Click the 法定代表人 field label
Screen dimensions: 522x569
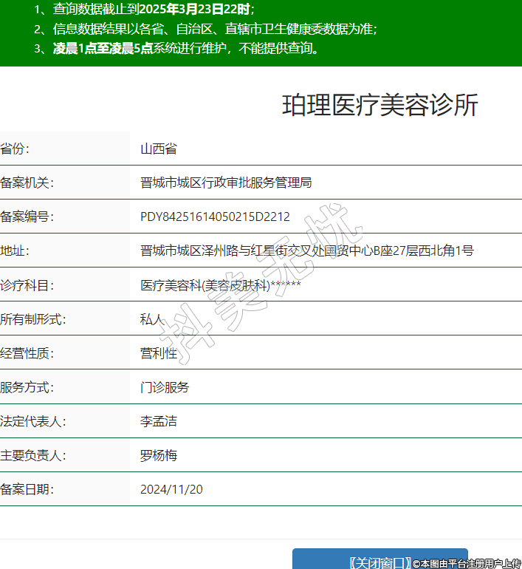pos(33,421)
